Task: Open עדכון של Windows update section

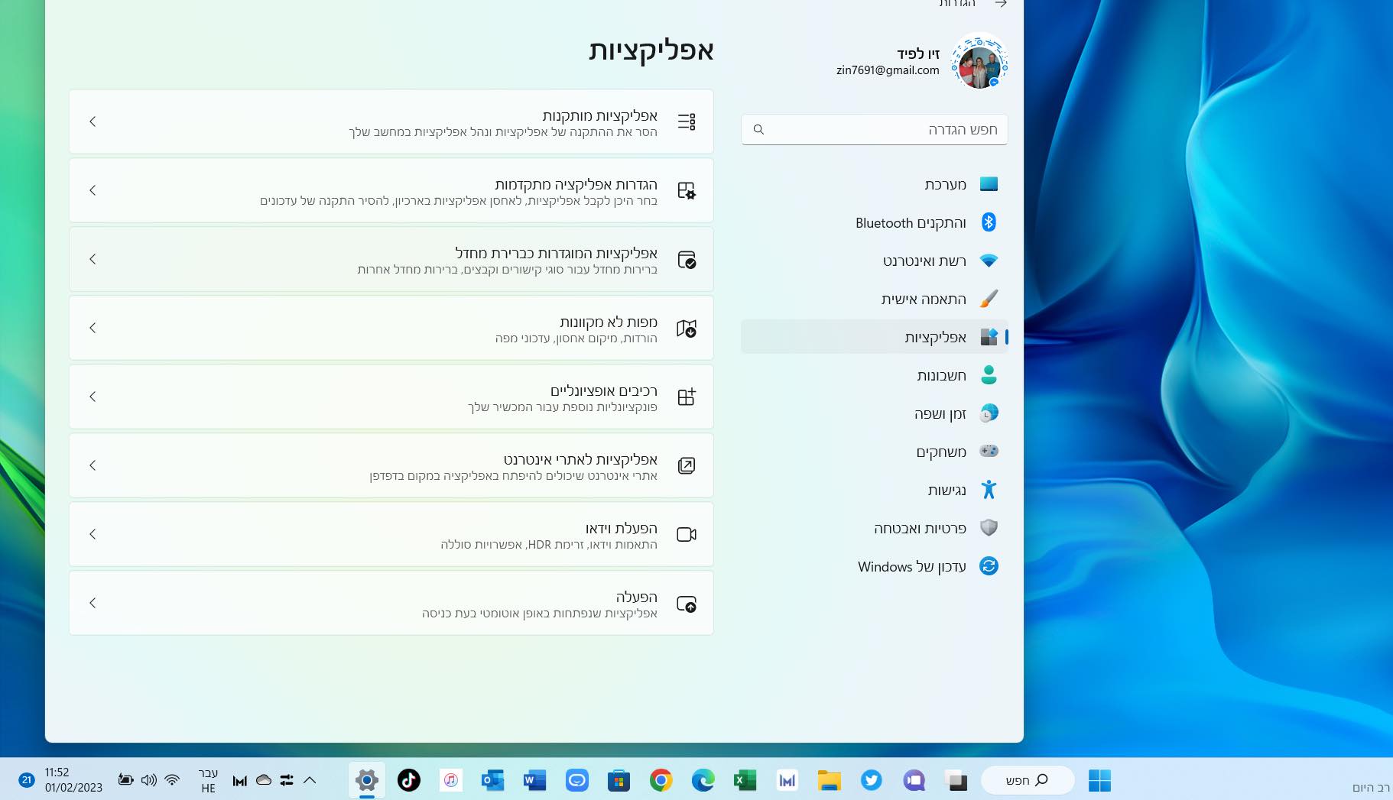Action: pos(911,566)
